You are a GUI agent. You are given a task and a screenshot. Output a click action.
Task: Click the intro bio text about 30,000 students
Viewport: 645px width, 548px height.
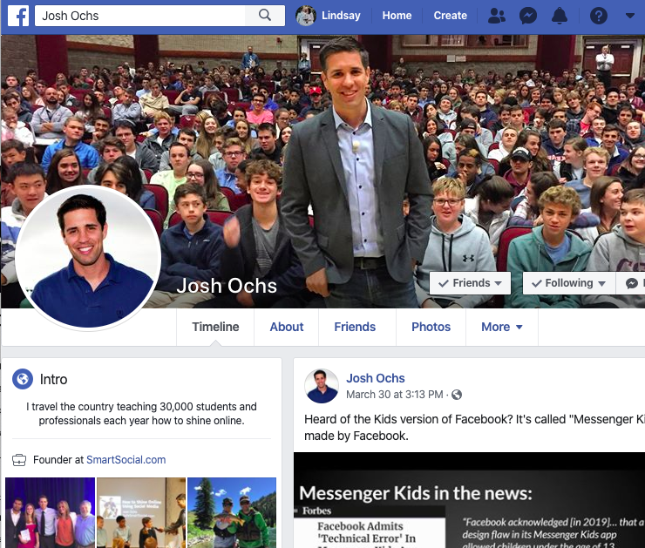[x=141, y=414]
